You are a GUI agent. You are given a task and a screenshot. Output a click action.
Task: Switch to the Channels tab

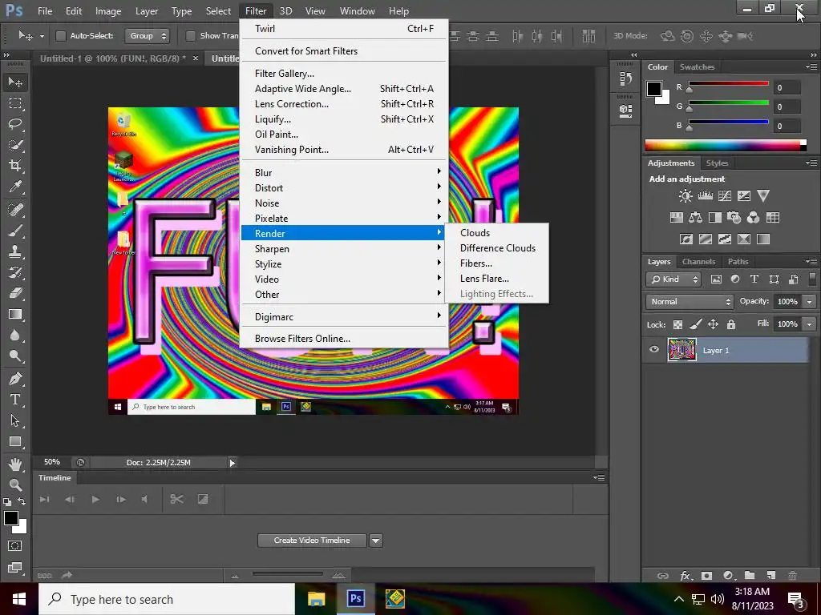pos(698,262)
